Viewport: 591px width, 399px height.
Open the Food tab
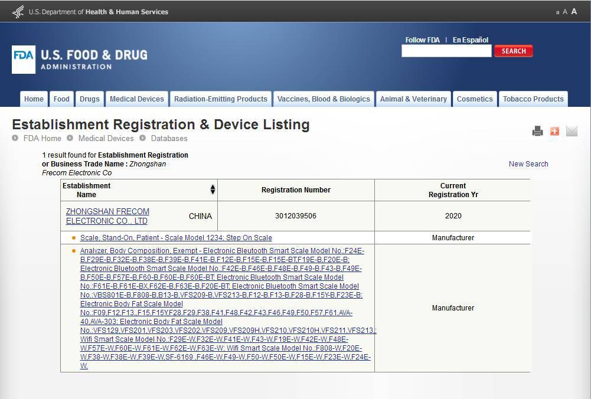[x=61, y=99]
